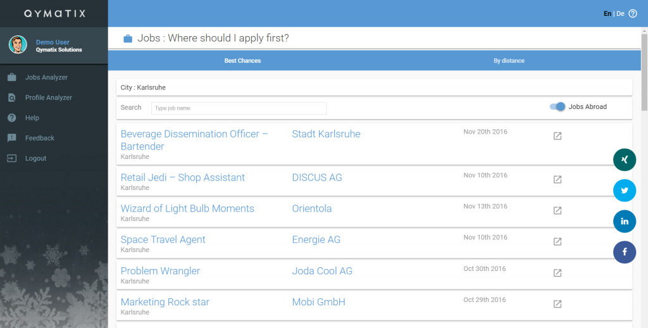Click the Help question icon in sidebar
This screenshot has height=328, width=648.
pyautogui.click(x=12, y=118)
